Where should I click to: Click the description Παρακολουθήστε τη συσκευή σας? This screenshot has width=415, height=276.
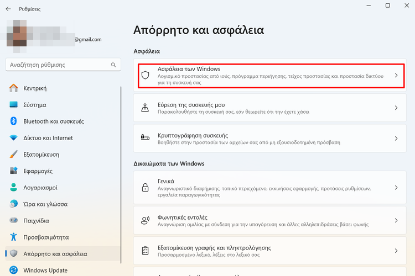click(x=234, y=112)
